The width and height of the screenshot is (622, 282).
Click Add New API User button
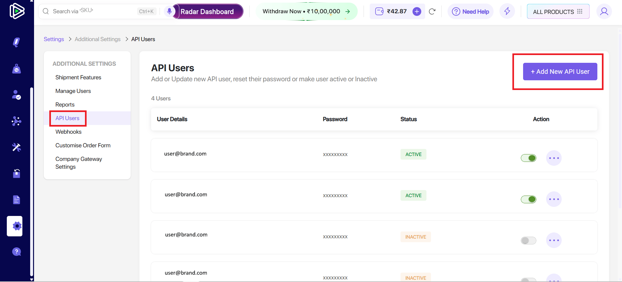click(560, 72)
